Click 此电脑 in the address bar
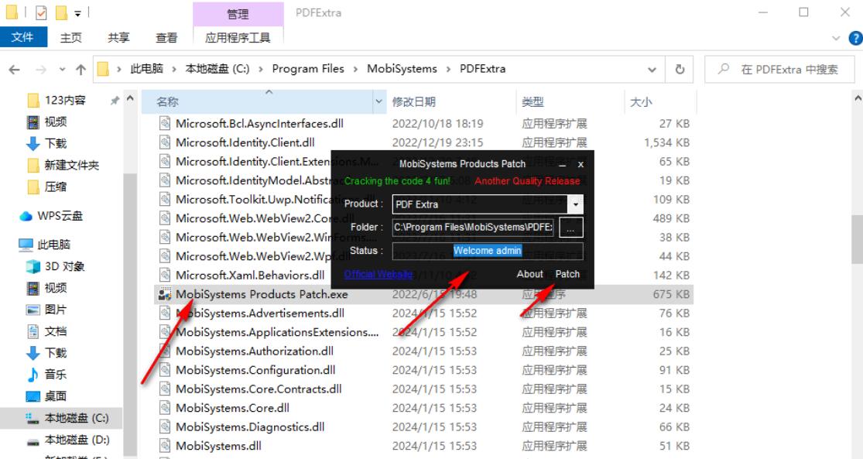 (x=147, y=69)
